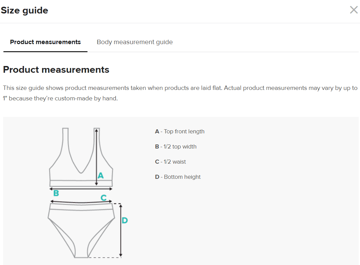
Task: Click the horizontal 1/2 top width arrow
Action: [81, 189]
